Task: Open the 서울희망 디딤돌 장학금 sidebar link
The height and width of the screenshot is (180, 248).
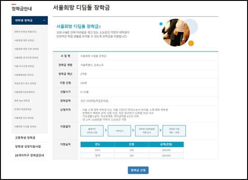Action: coord(25,126)
